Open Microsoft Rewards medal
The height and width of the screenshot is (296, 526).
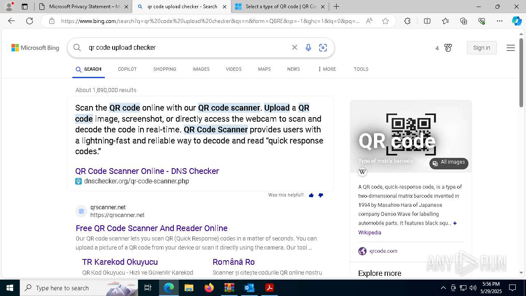448,48
